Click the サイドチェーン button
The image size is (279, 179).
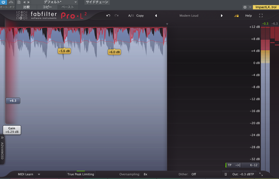click(97, 2)
